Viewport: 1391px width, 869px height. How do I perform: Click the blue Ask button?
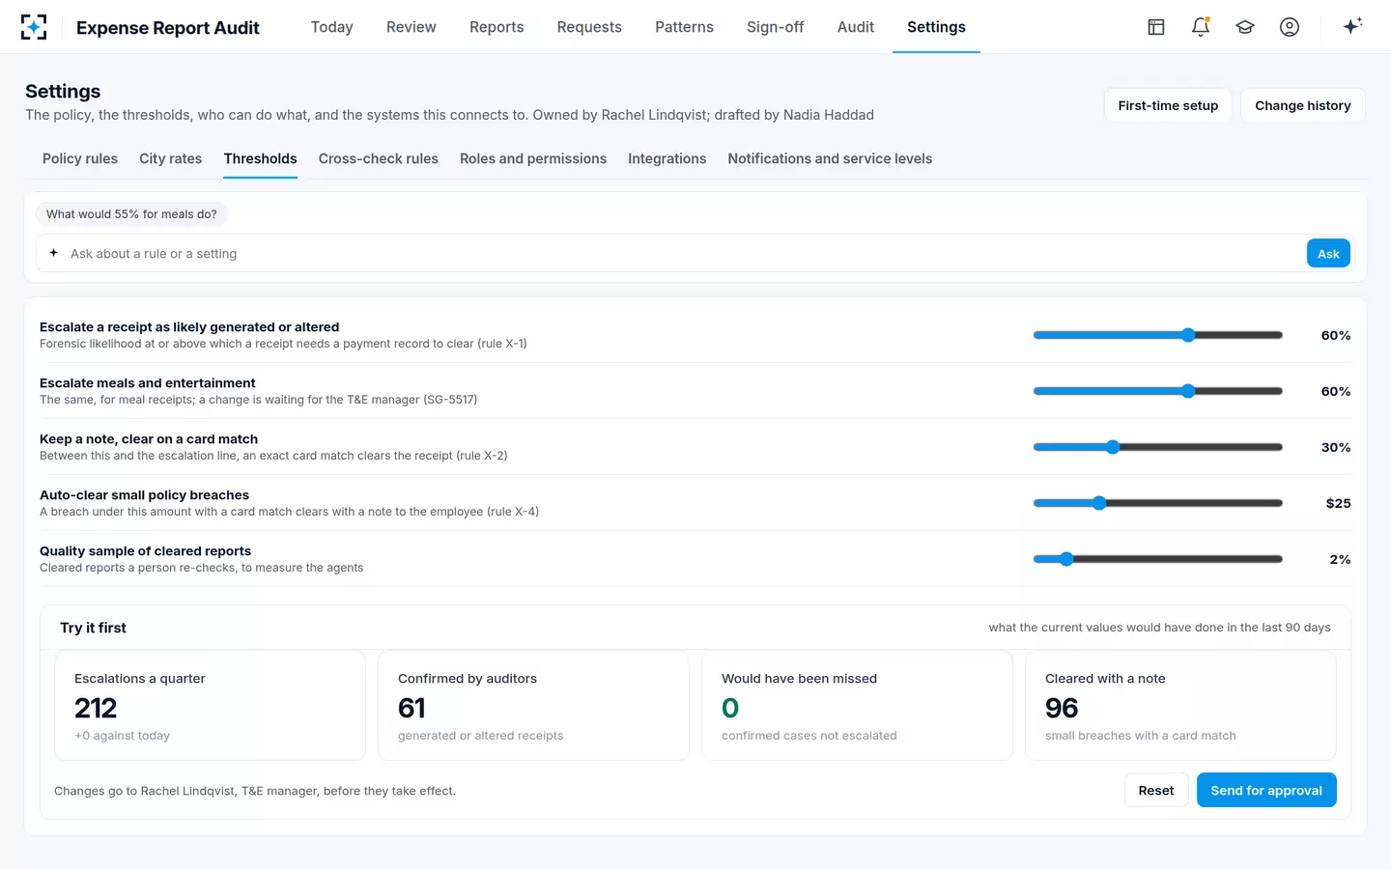(x=1328, y=253)
